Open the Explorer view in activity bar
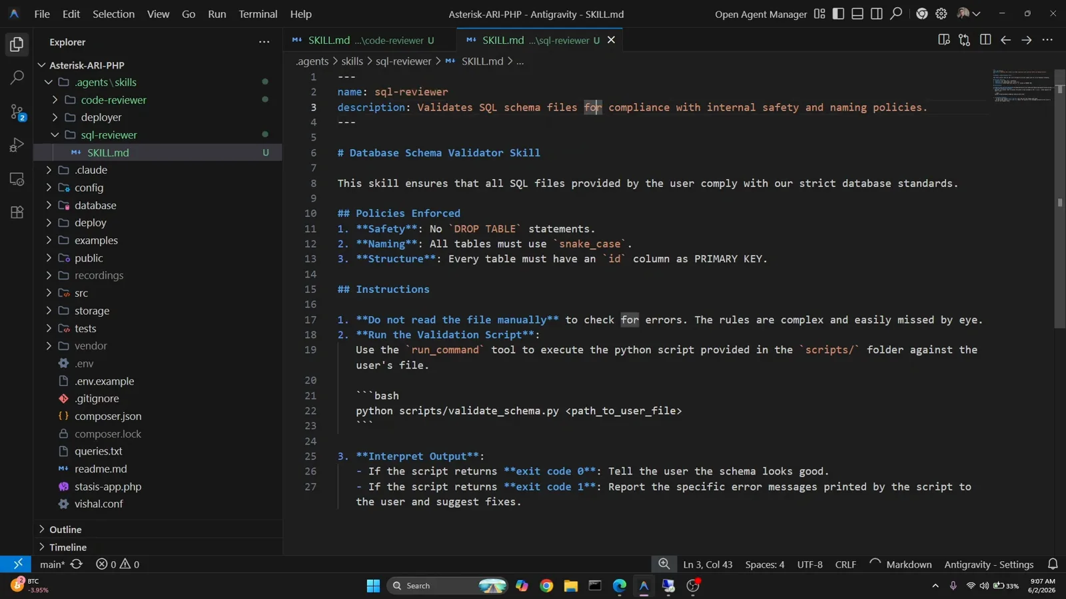The height and width of the screenshot is (599, 1066). pyautogui.click(x=17, y=45)
